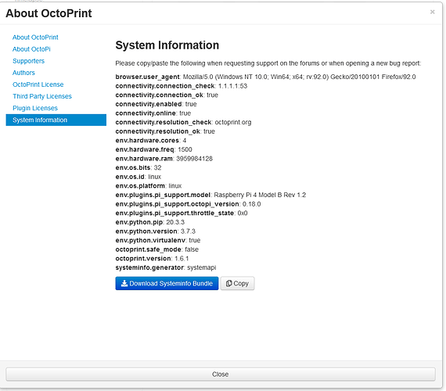Click the connectivity.enabled line
This screenshot has width=446, height=391.
point(156,104)
